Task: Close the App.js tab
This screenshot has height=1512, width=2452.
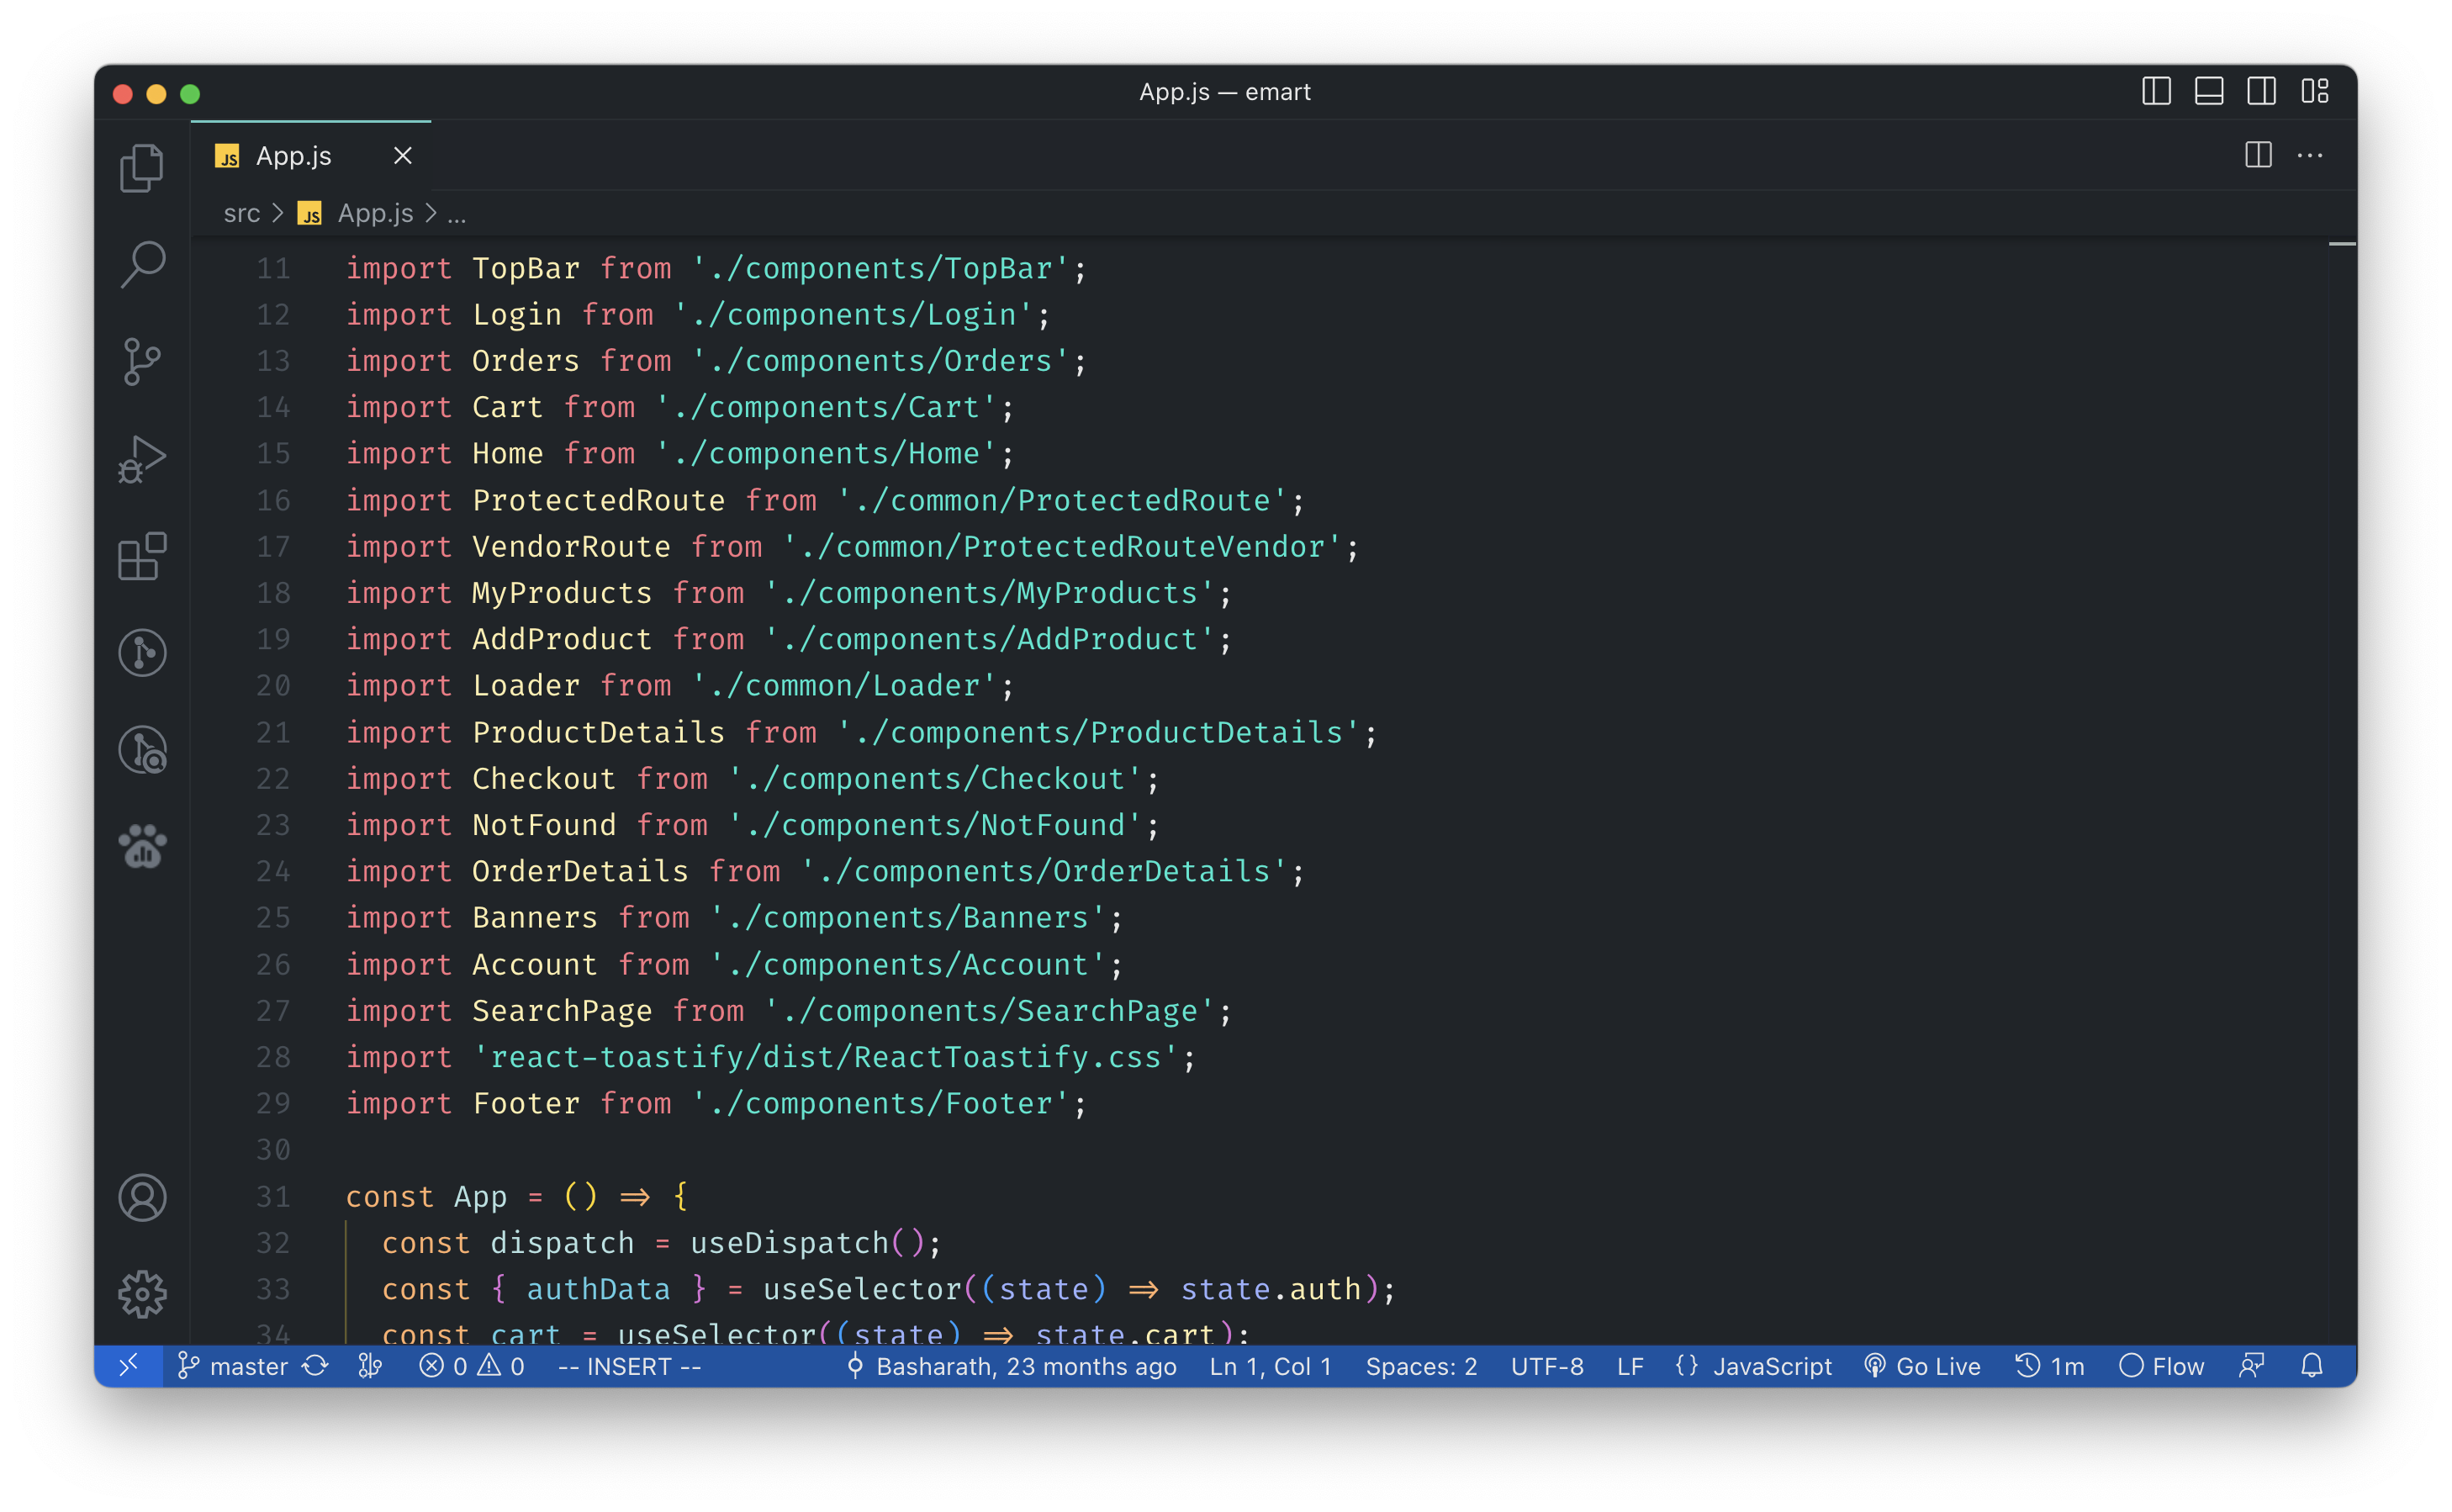Action: (403, 156)
